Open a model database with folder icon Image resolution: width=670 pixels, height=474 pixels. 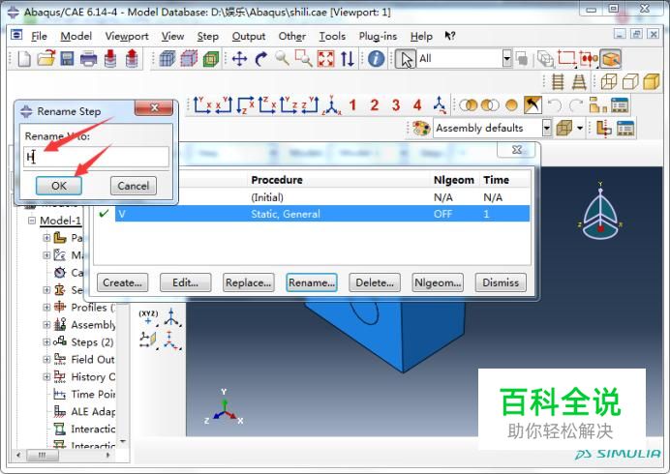tap(46, 58)
